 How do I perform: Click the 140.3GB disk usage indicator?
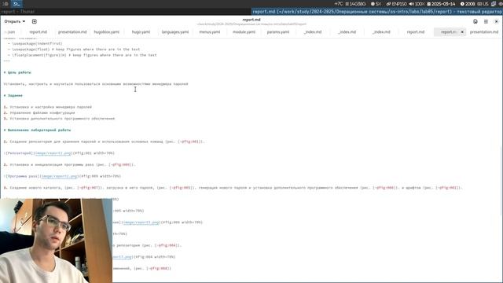point(355,4)
